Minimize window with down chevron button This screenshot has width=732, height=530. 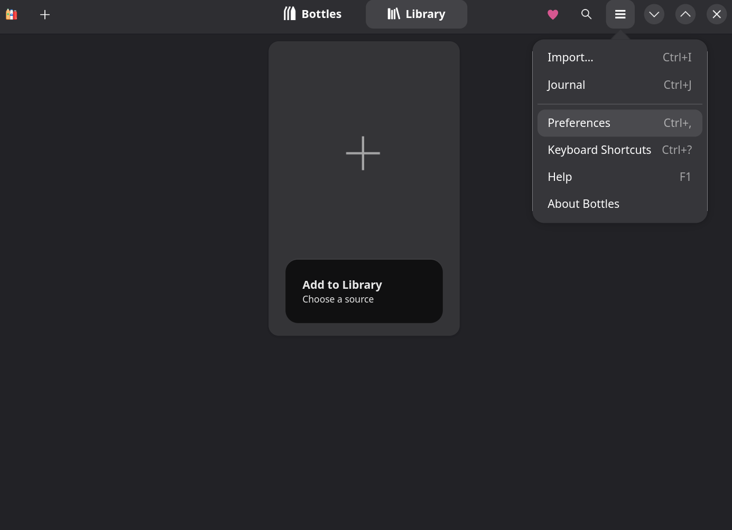coord(654,14)
